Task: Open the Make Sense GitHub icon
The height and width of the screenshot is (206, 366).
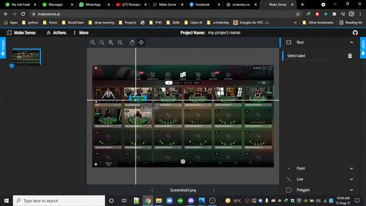Action: (355, 33)
